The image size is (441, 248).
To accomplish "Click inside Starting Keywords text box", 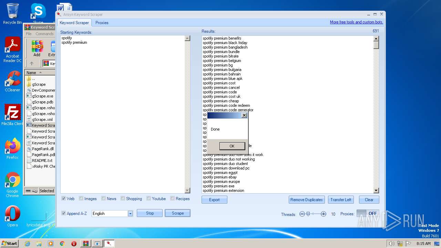I will [123, 114].
